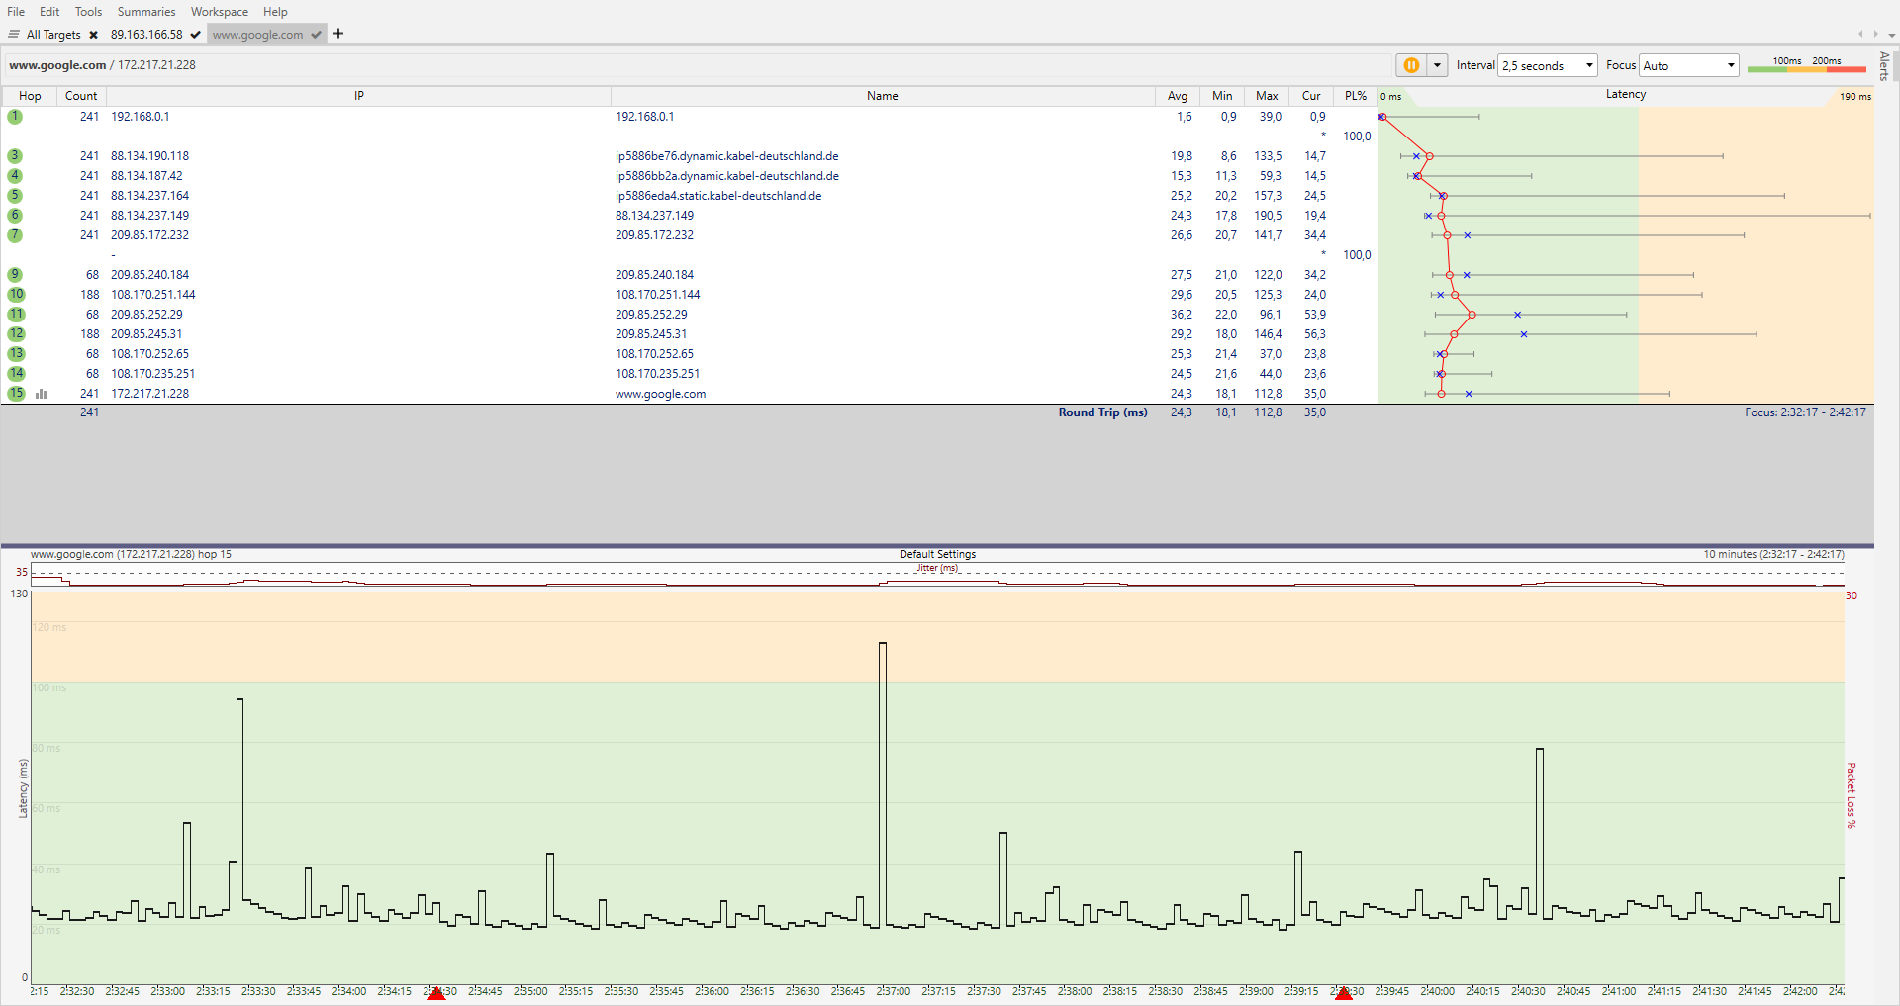Click the hop 13 green circle
This screenshot has width=1900, height=1006.
pos(16,354)
